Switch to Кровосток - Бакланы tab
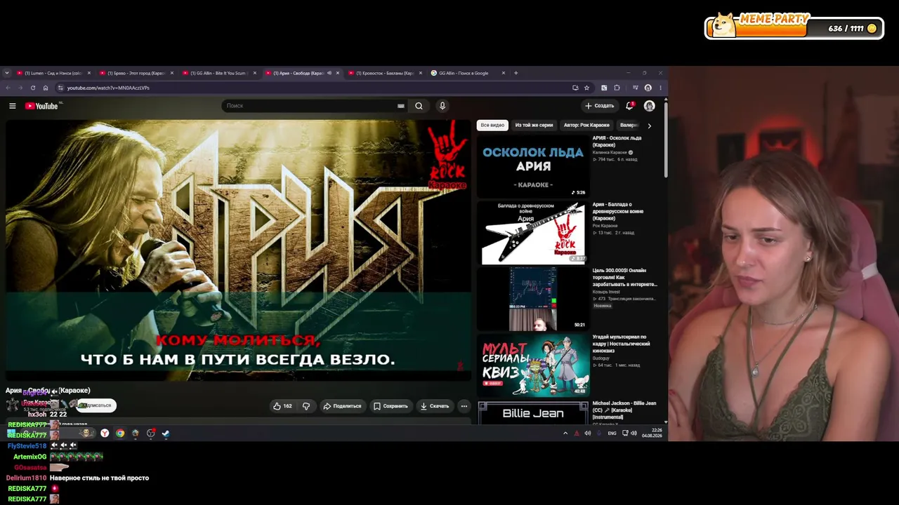This screenshot has height=505, width=899. coord(384,73)
